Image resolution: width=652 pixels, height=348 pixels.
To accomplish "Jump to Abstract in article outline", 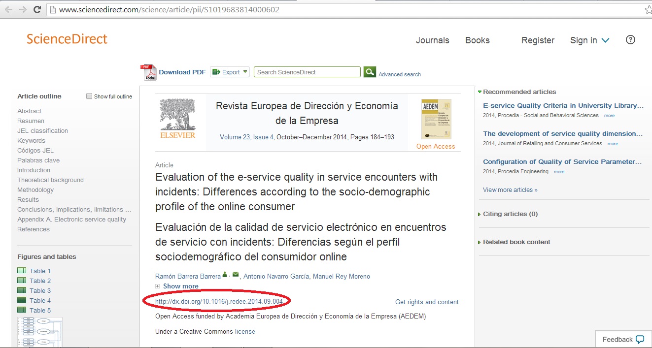I will pyautogui.click(x=30, y=111).
